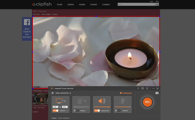Open the FILME menu item
Screen dimensions: 195x120
coord(59,5)
